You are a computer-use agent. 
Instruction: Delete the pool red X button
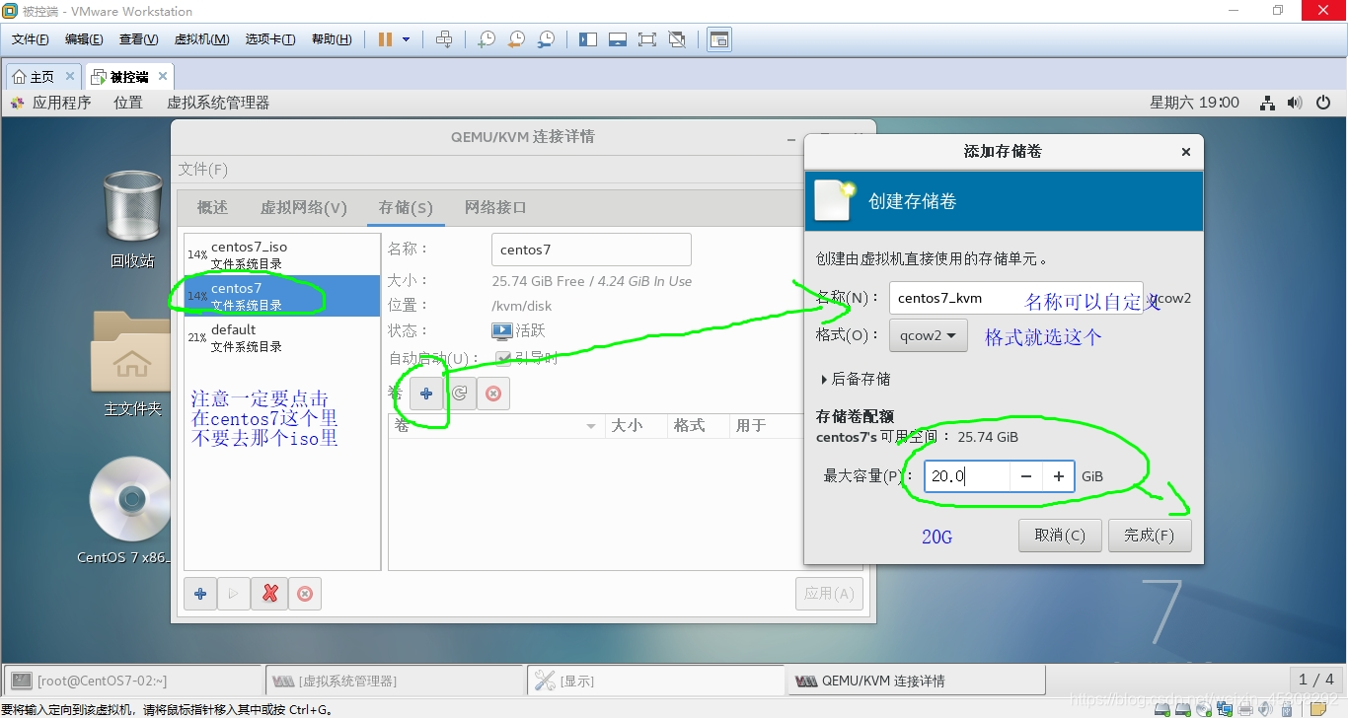tap(269, 594)
